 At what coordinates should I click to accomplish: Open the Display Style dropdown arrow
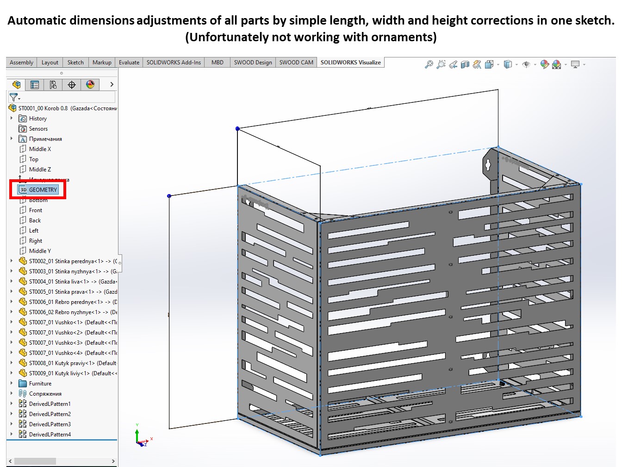pyautogui.click(x=516, y=65)
